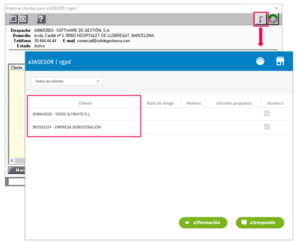The height and width of the screenshot is (243, 297).
Task: Click dropdown arrow of client filter
Action: (98, 81)
